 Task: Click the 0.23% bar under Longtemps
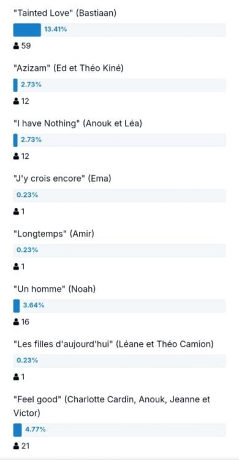[x=120, y=250]
